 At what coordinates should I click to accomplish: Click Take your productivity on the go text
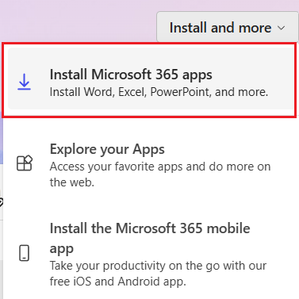point(158,266)
